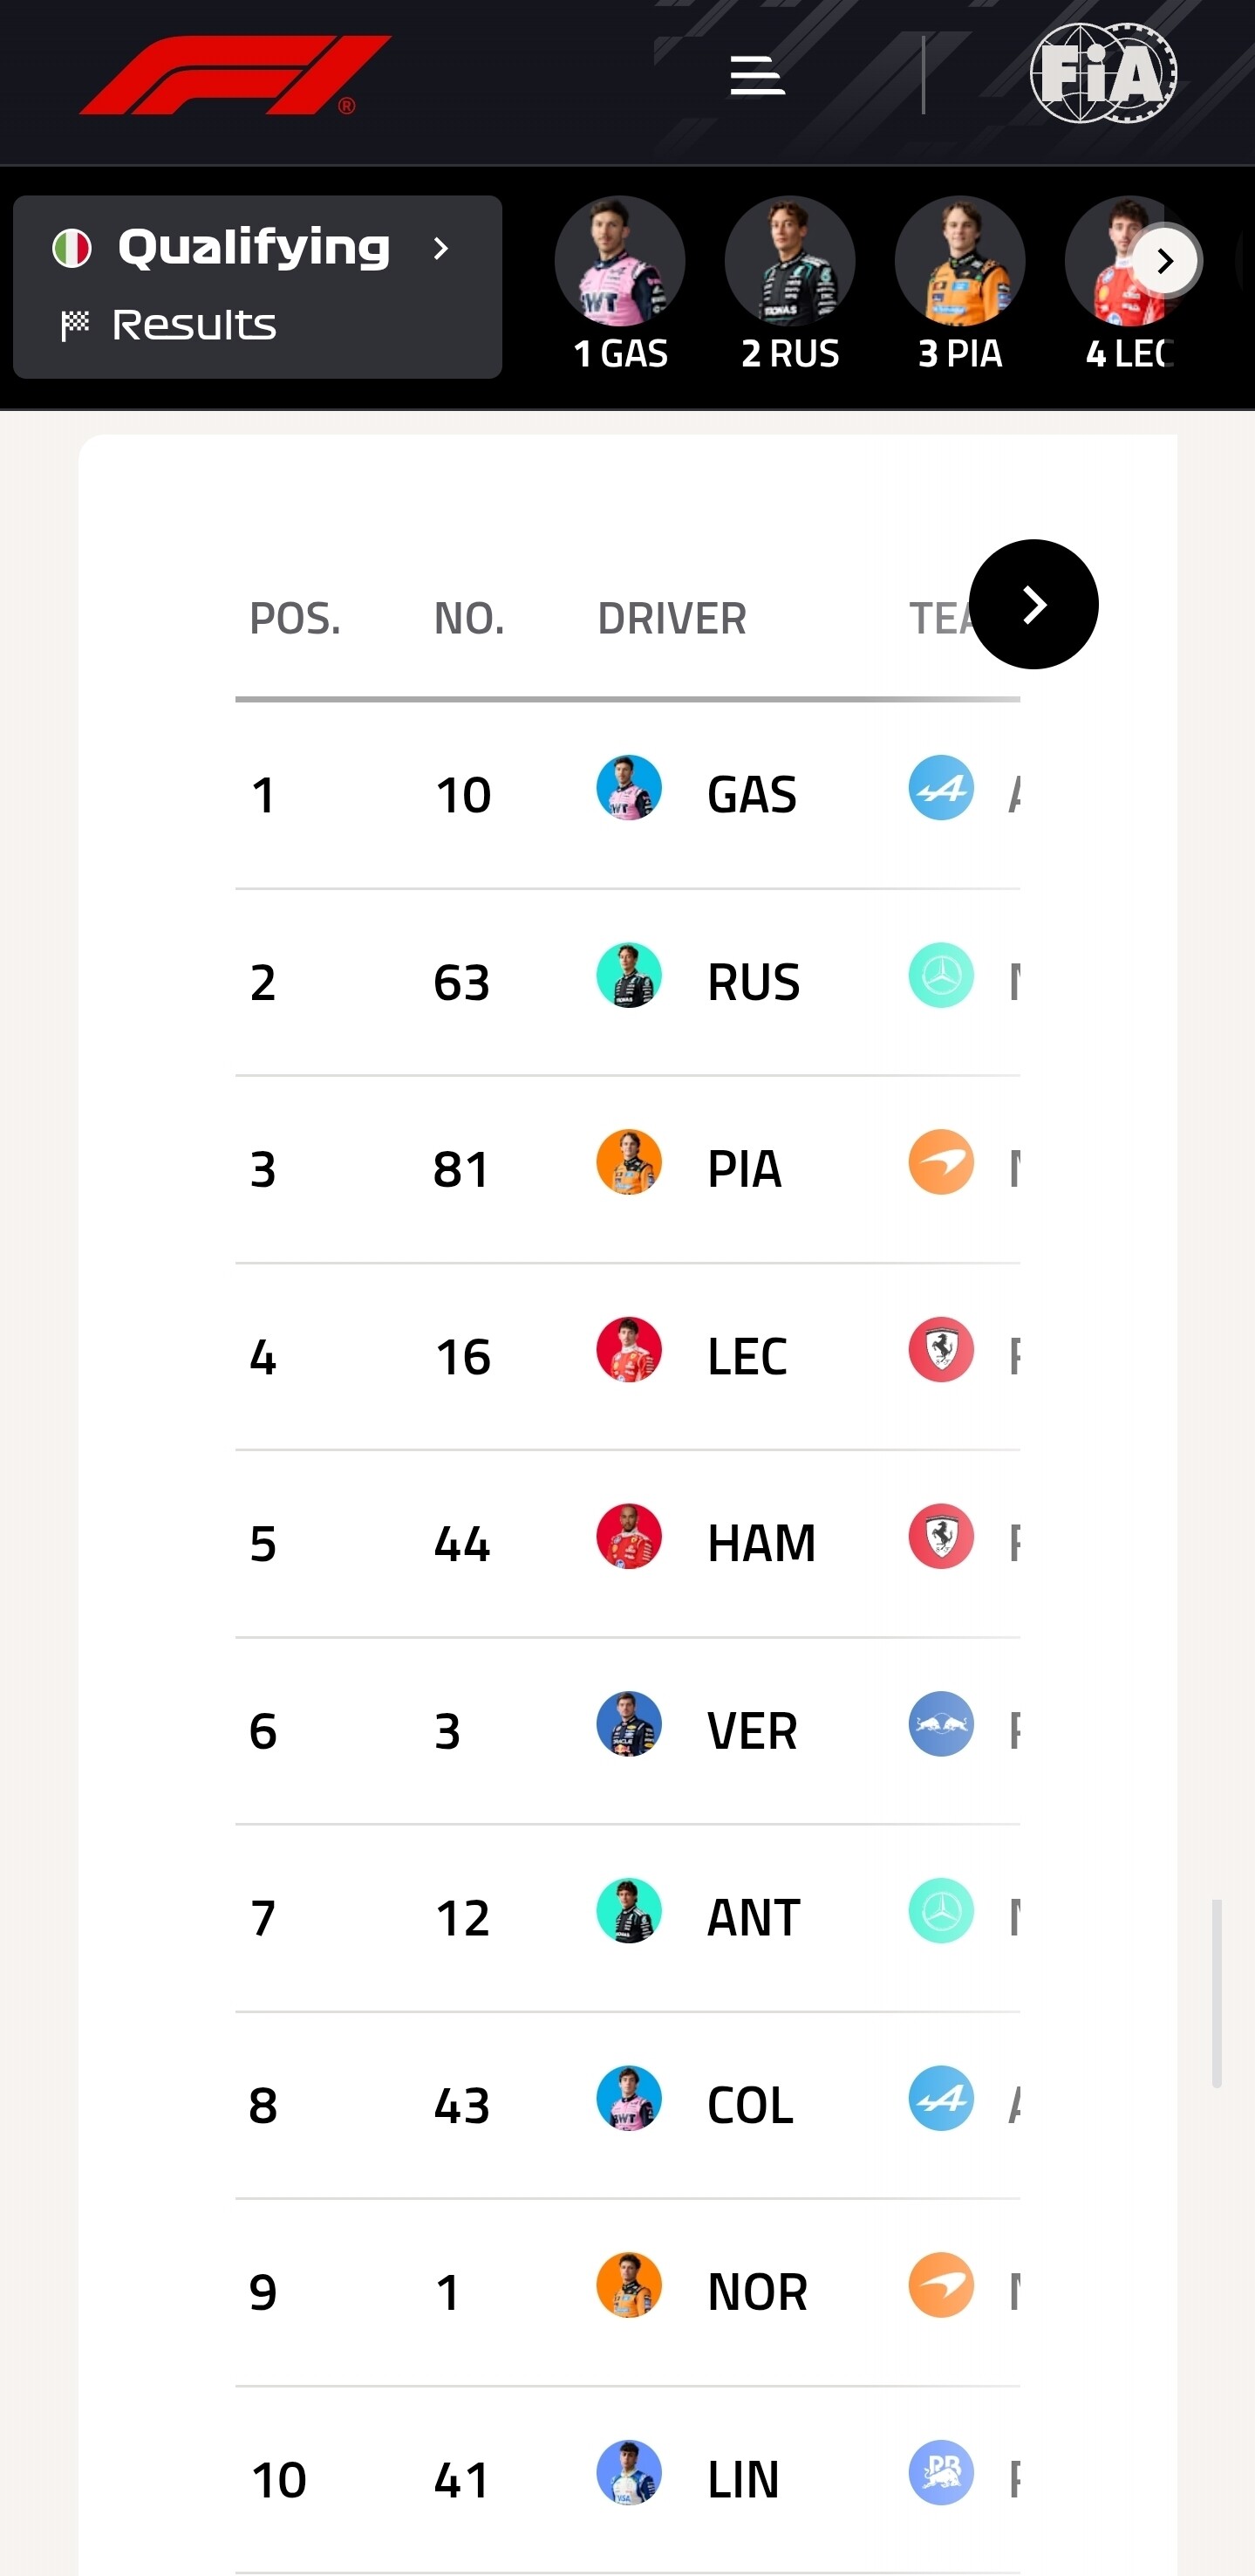Open the hamburger navigation menu
Image resolution: width=1255 pixels, height=2576 pixels.
coord(757,76)
